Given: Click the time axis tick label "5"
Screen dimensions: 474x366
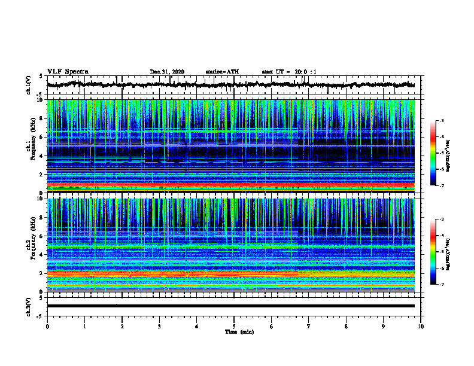Looking at the screenshot, I should [x=234, y=327].
